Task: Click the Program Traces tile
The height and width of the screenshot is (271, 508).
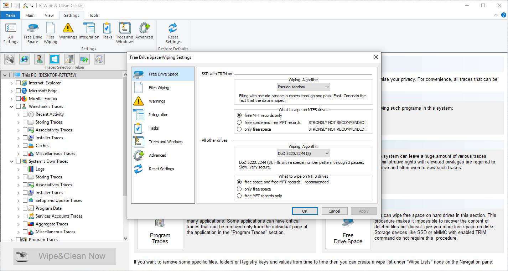Action: click(160, 233)
